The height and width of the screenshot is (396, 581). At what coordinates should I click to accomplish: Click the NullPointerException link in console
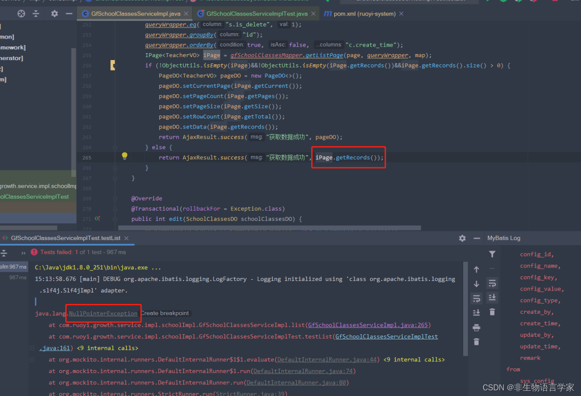click(103, 313)
